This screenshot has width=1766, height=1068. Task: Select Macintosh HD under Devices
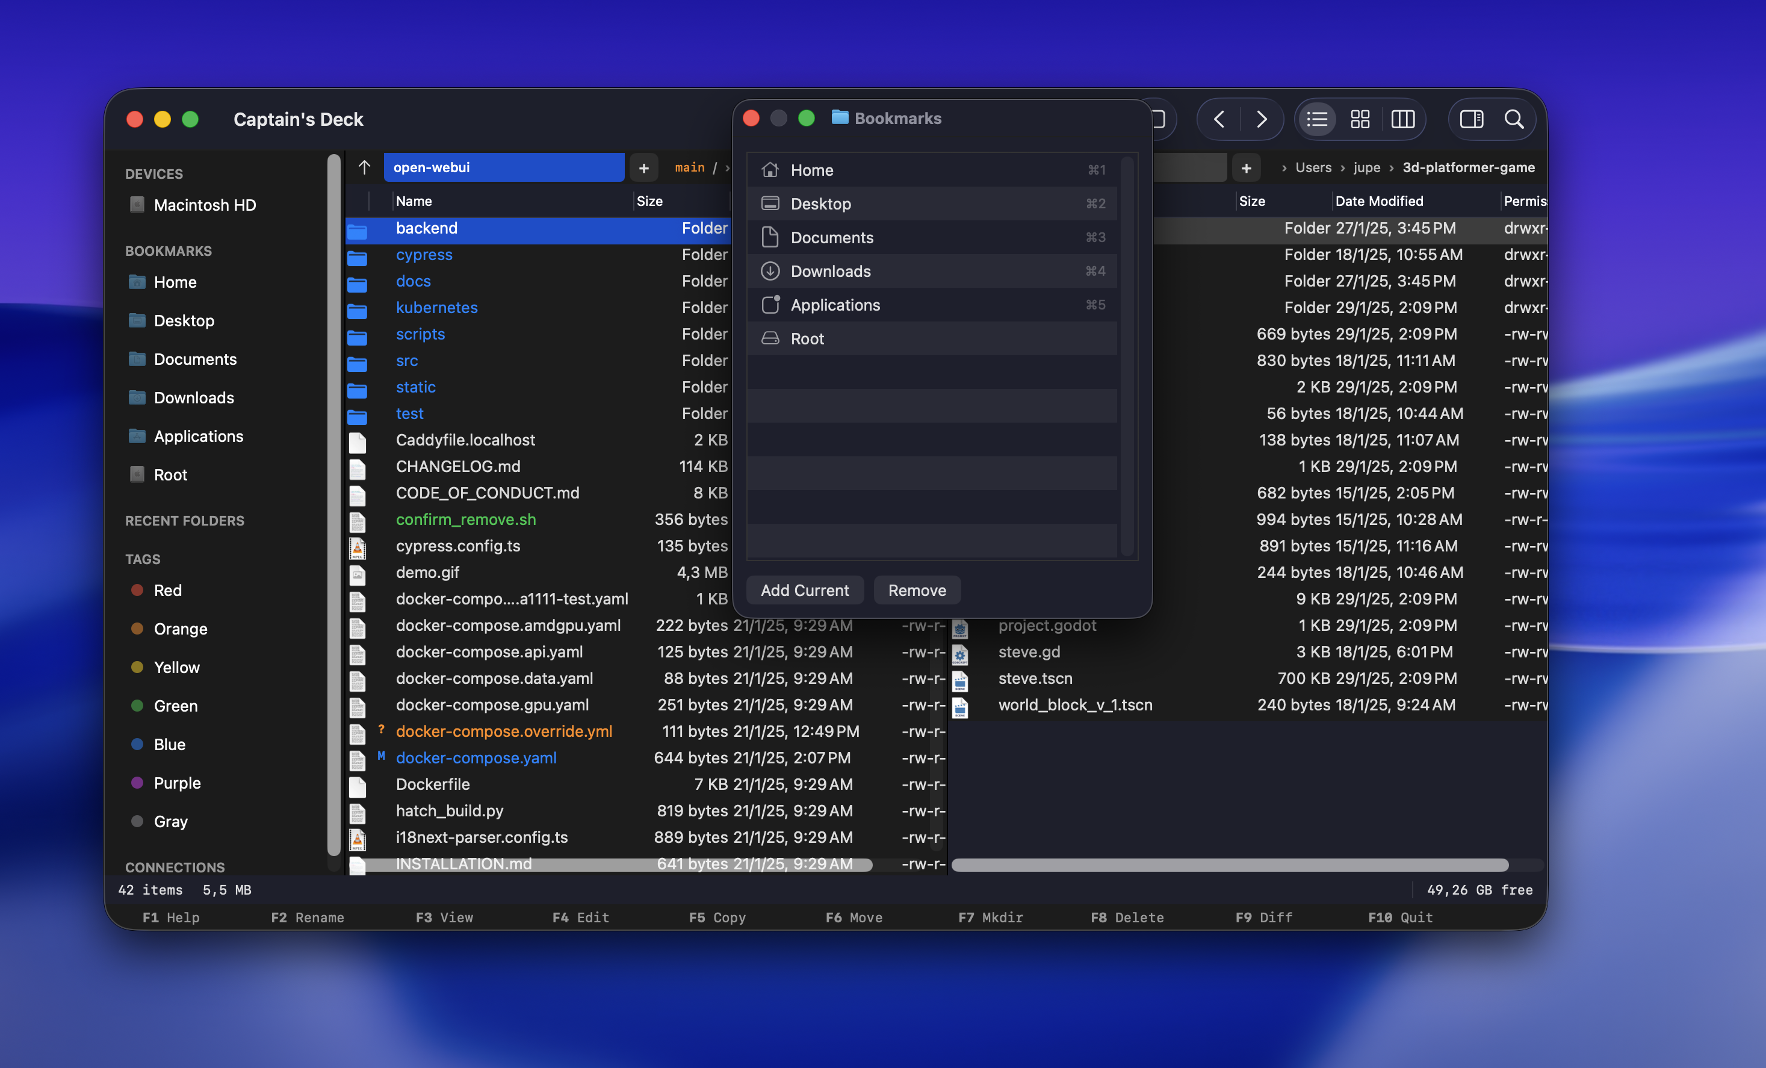click(x=205, y=204)
